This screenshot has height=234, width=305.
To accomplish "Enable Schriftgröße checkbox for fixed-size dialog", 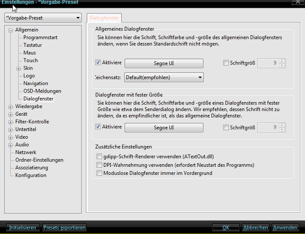I will (x=226, y=127).
